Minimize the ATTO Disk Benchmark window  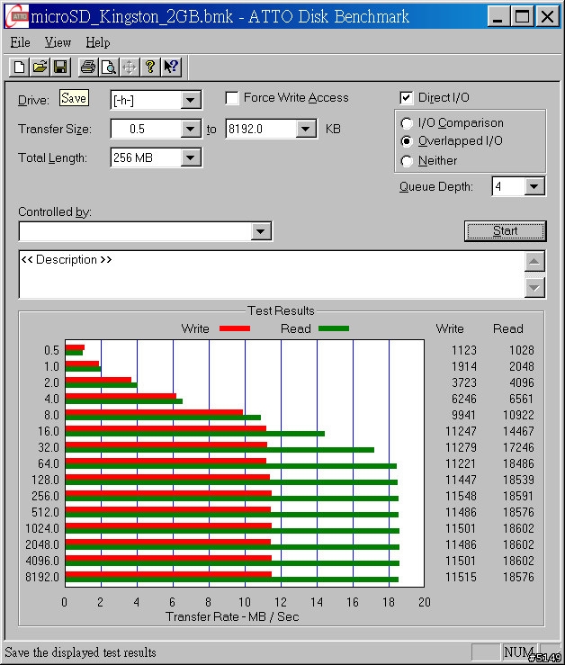(498, 17)
